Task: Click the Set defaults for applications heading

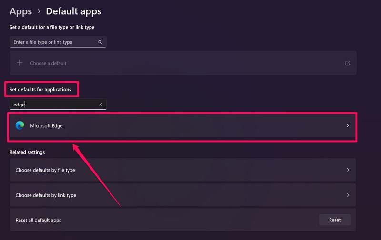Action: coord(40,89)
